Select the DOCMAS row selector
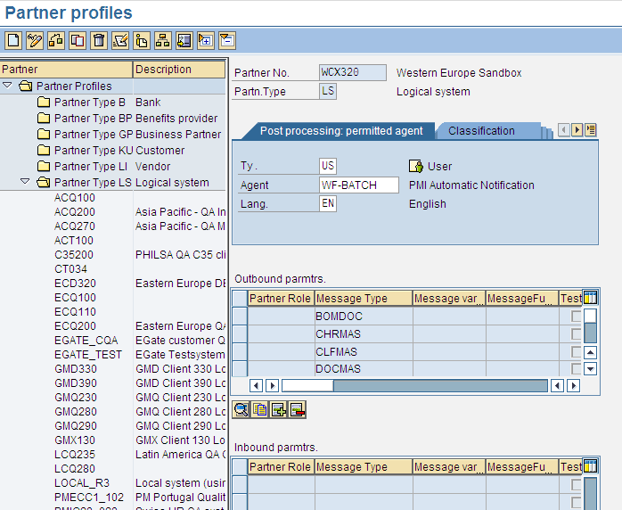 pos(240,369)
